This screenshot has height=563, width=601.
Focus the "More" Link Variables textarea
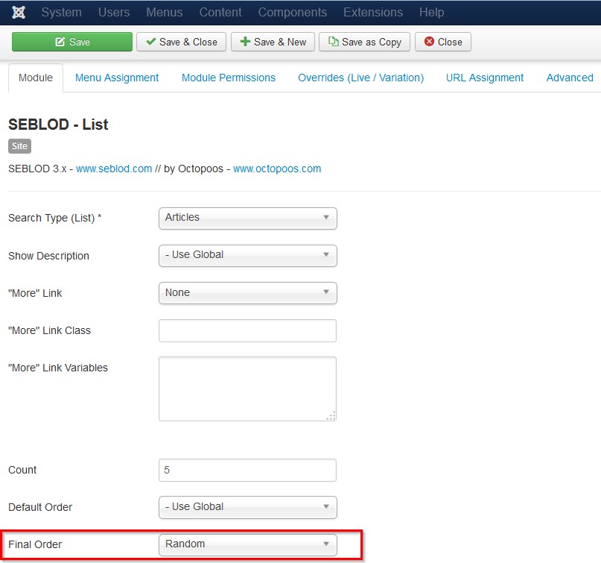pyautogui.click(x=247, y=389)
